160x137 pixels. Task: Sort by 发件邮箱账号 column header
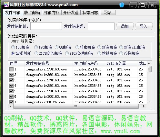(48, 63)
